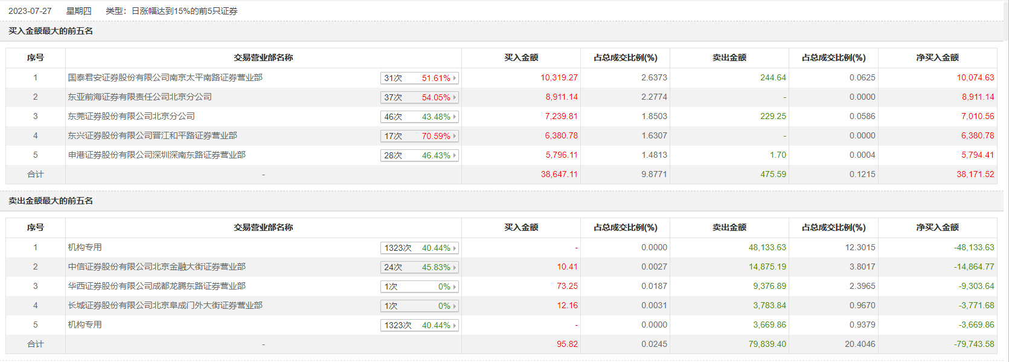Open 国泰君安证券南京太平南路证券营业部 link
The width and height of the screenshot is (1009, 362).
point(165,77)
